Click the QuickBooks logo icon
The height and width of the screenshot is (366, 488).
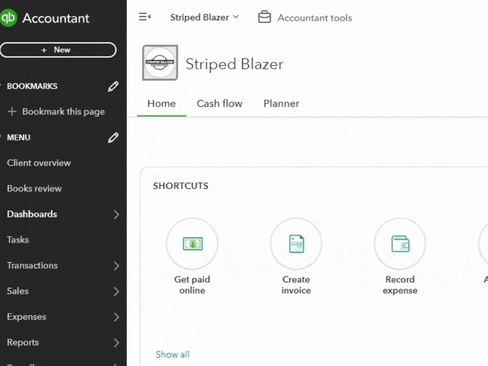tap(8, 18)
